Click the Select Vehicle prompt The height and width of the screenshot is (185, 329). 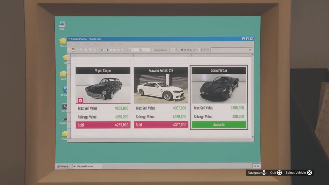tap(298, 173)
